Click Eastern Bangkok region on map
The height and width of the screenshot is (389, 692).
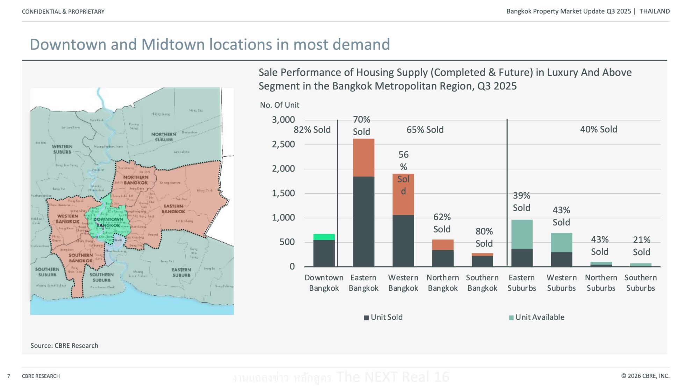point(173,209)
